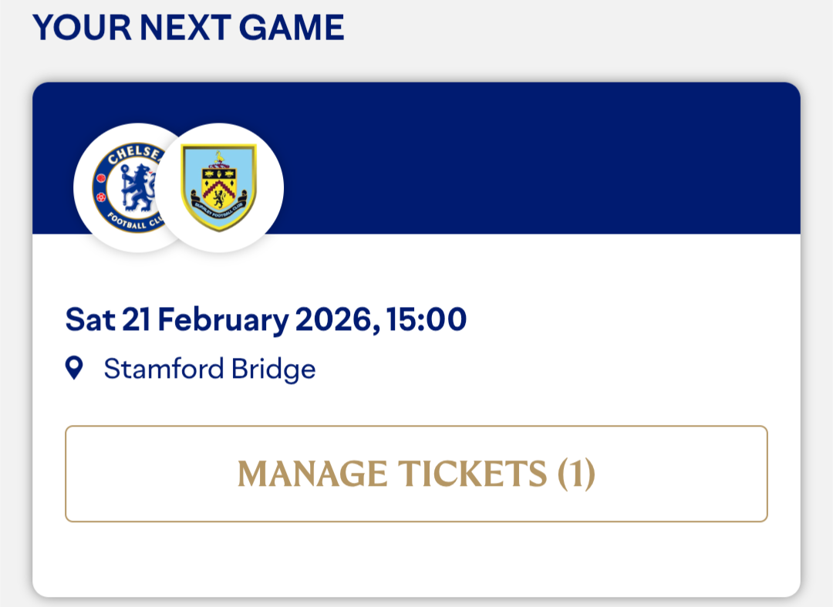Image resolution: width=833 pixels, height=607 pixels.
Task: Select the blue lion on Chelsea's badge
Action: coord(137,188)
